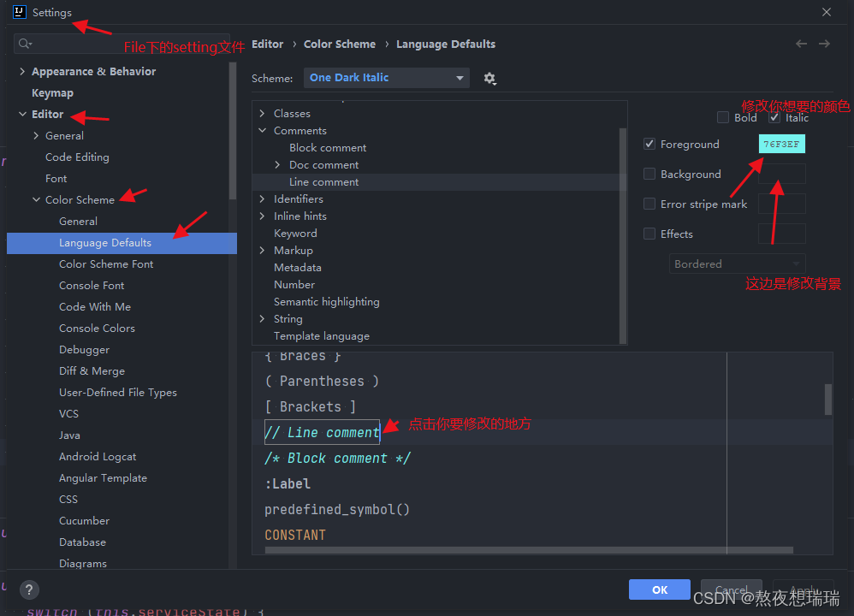Image resolution: width=854 pixels, height=616 pixels.
Task: Open Diff & Merge color page
Action: click(x=92, y=371)
